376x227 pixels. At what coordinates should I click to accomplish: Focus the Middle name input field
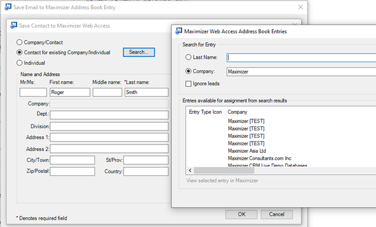pyautogui.click(x=107, y=92)
